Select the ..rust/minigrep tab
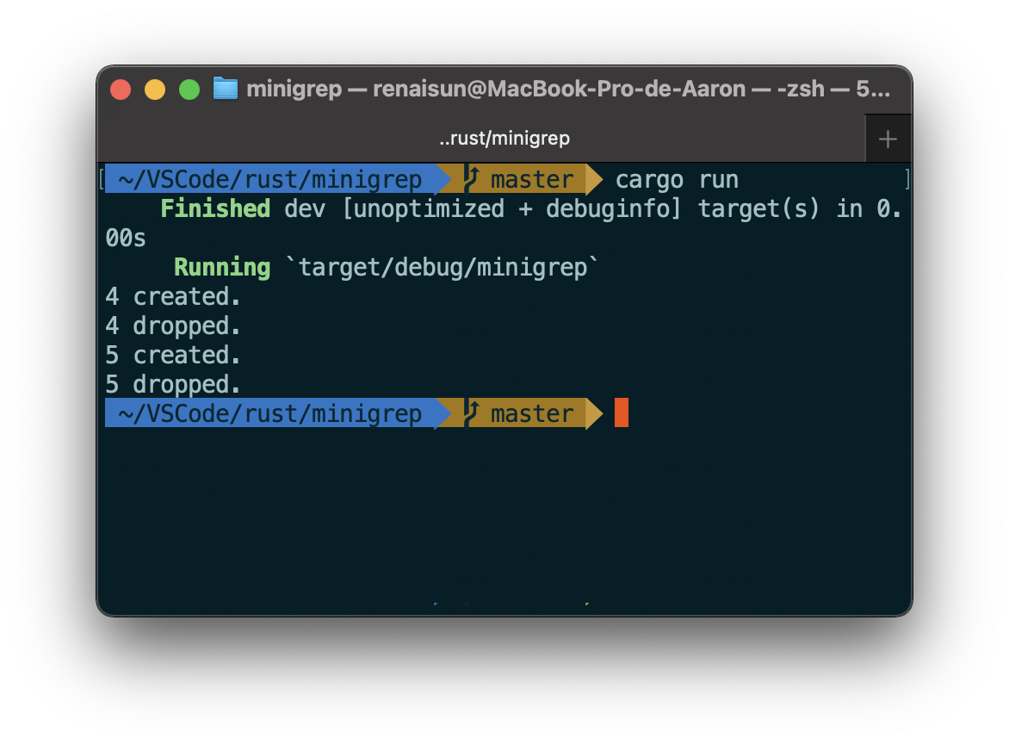Viewport: 1009px width, 744px height. [504, 139]
